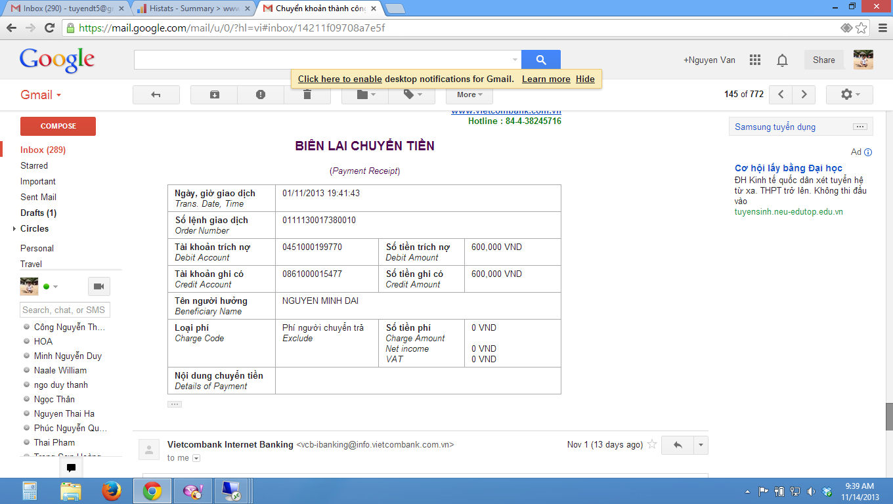Viewport: 893px width, 504px height.
Task: Select order number 0111130017380010
Action: click(x=319, y=220)
